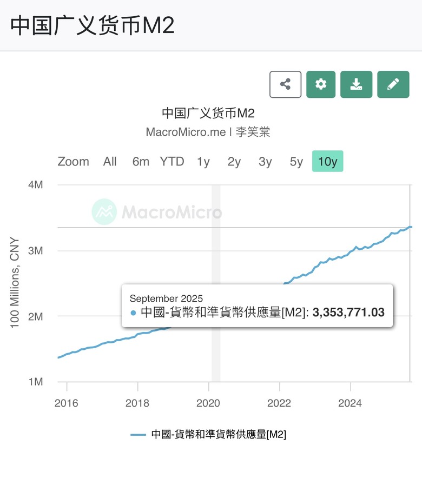Click the chart title 中国广义货币M2
This screenshot has height=485, width=422.
[208, 114]
